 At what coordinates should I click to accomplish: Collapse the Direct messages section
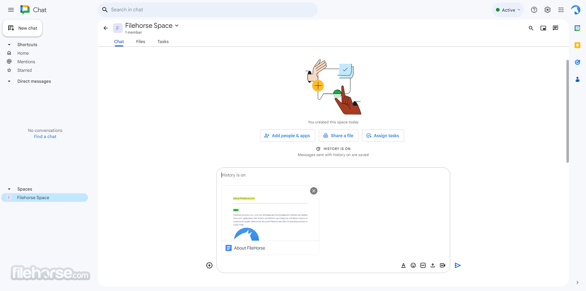[x=9, y=82]
